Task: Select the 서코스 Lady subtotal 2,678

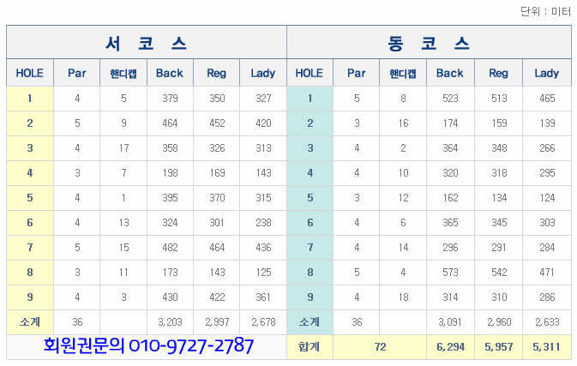Action: (263, 322)
